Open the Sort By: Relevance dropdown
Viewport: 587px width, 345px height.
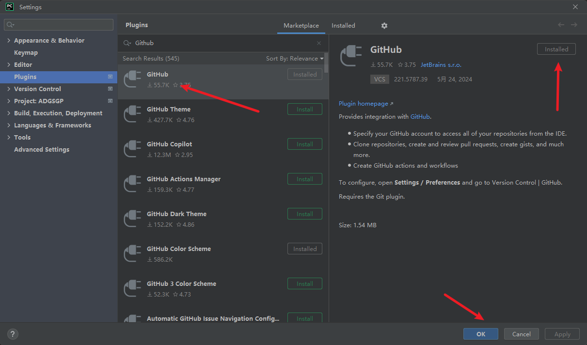pos(295,59)
